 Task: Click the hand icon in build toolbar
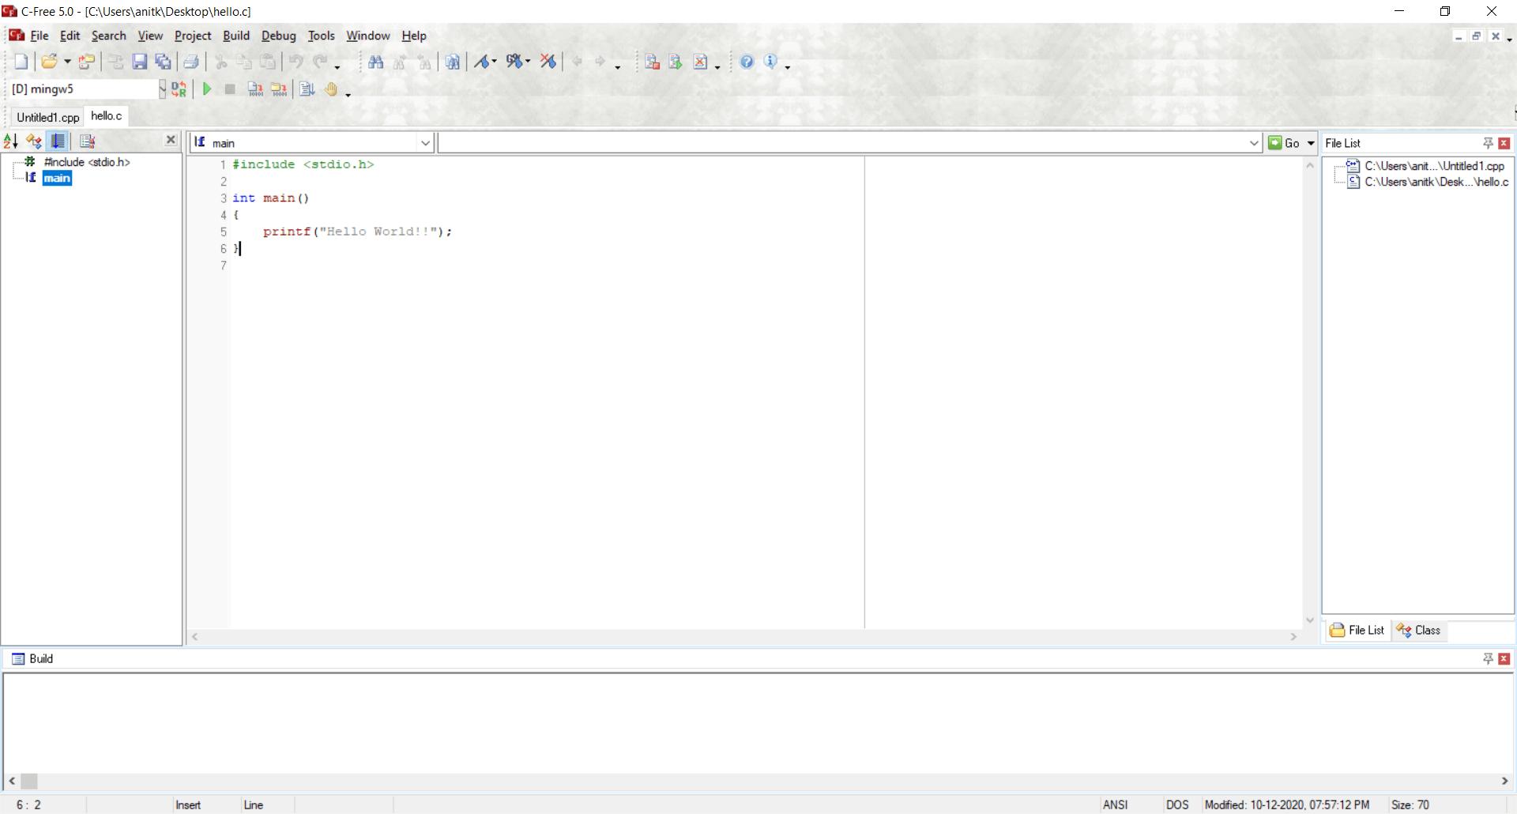tap(331, 89)
